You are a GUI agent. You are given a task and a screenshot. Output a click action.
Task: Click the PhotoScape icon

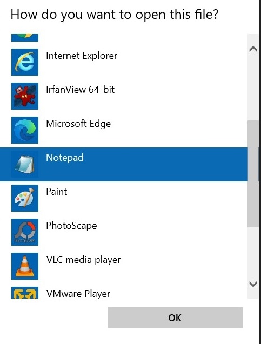(x=25, y=232)
